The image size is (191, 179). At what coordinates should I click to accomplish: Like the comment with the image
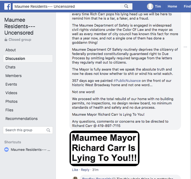pyautogui.click(x=75, y=170)
